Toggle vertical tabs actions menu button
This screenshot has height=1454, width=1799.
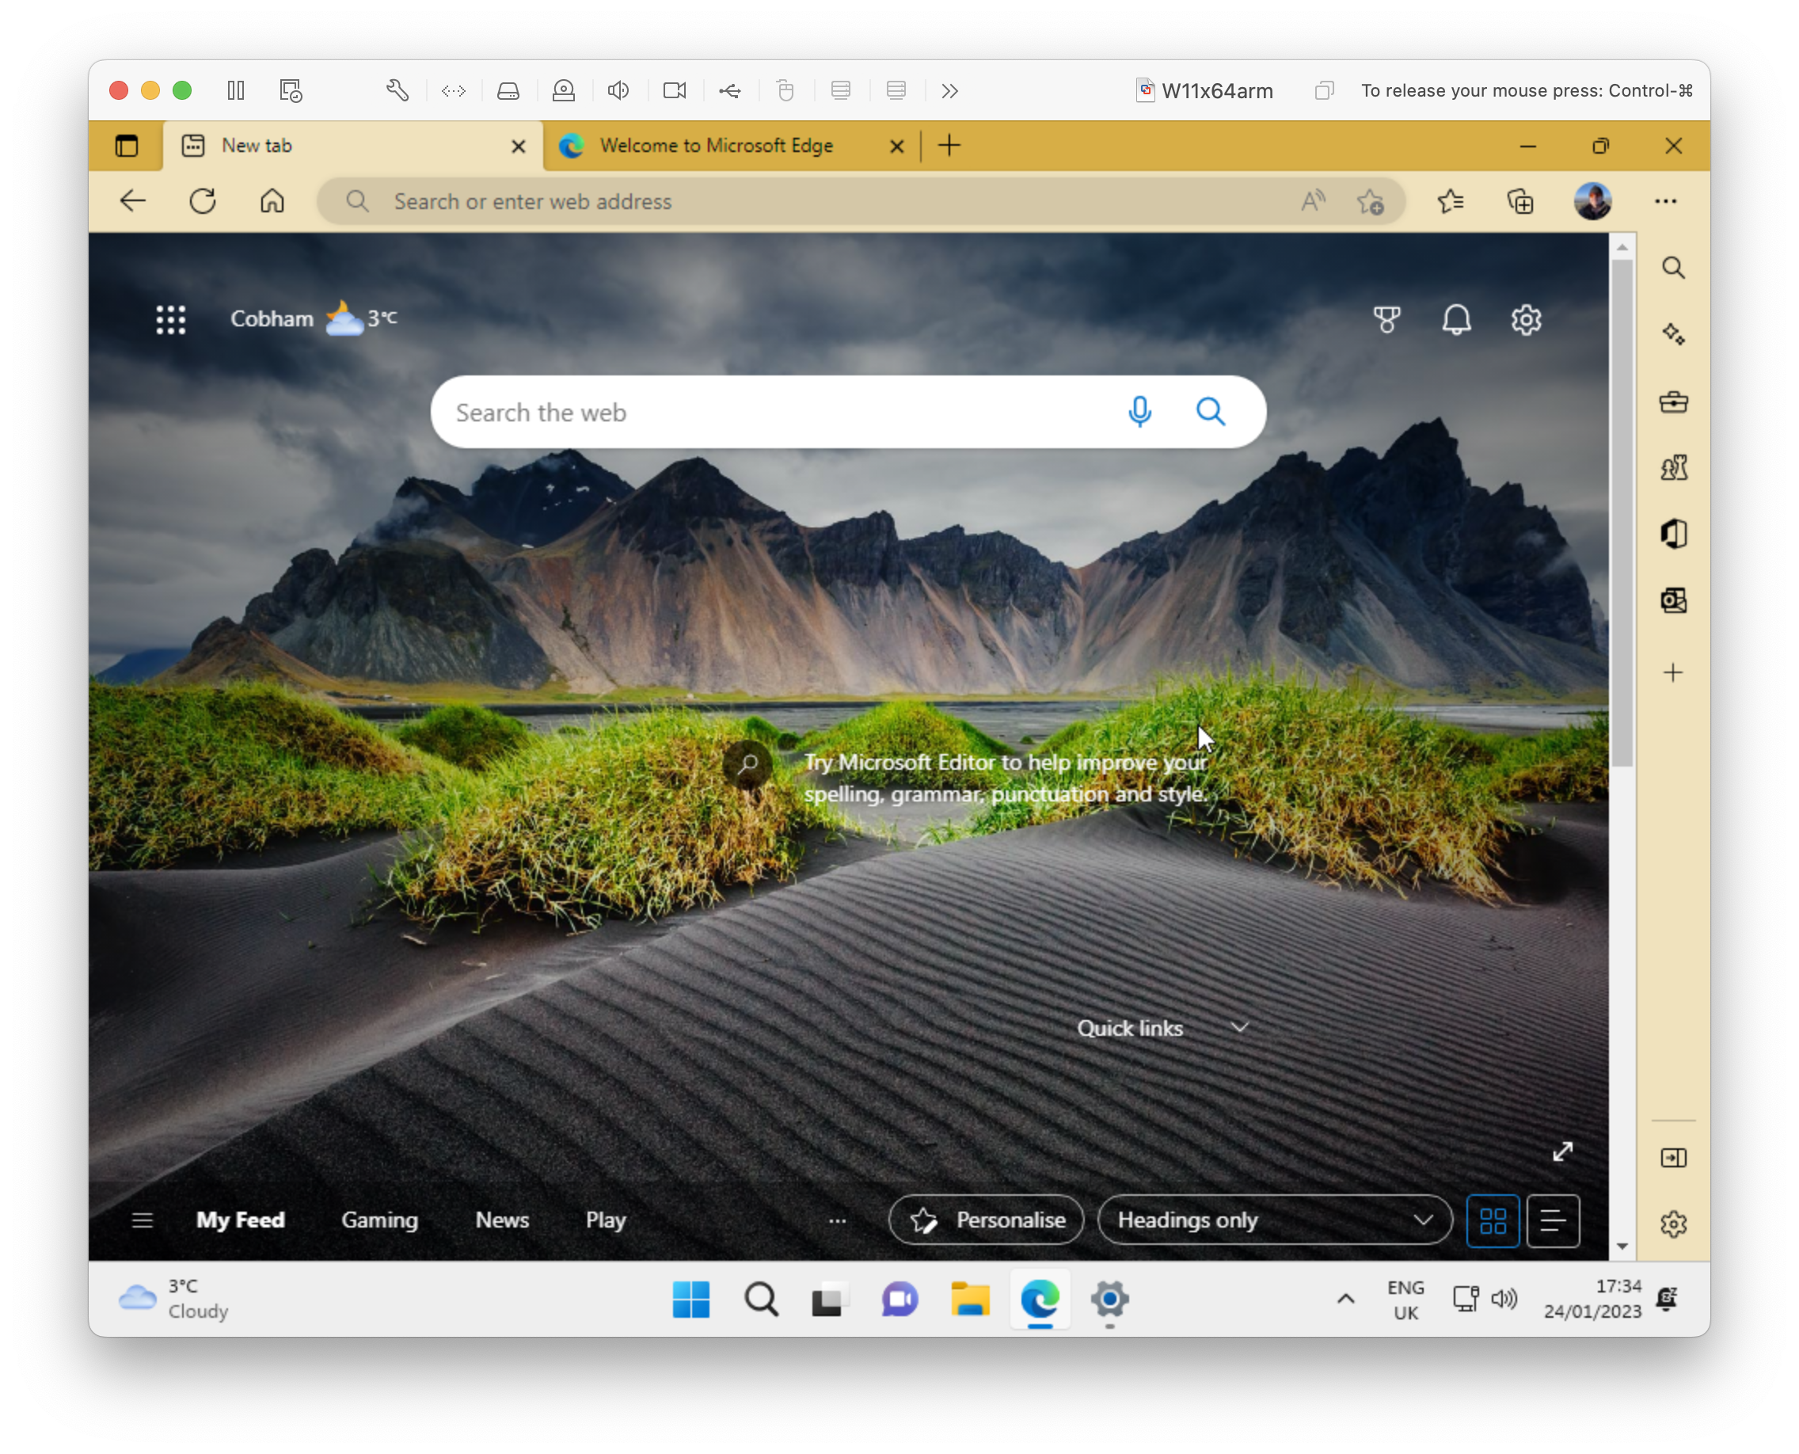(x=127, y=146)
